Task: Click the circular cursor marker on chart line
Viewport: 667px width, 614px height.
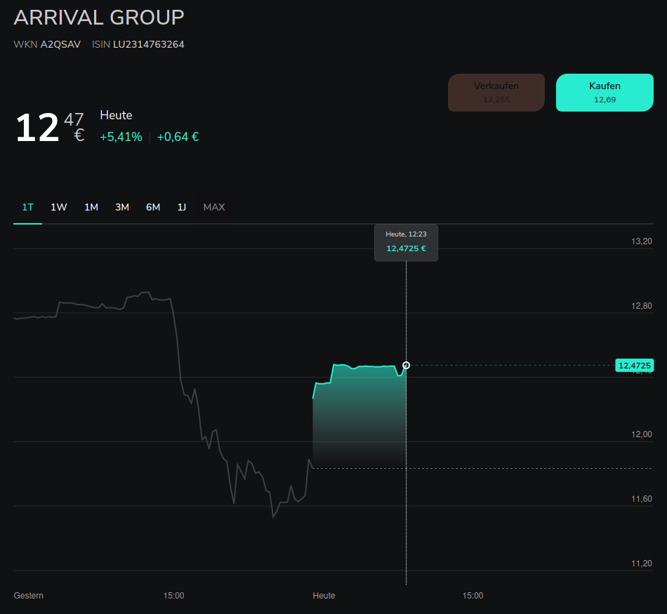Action: point(407,365)
